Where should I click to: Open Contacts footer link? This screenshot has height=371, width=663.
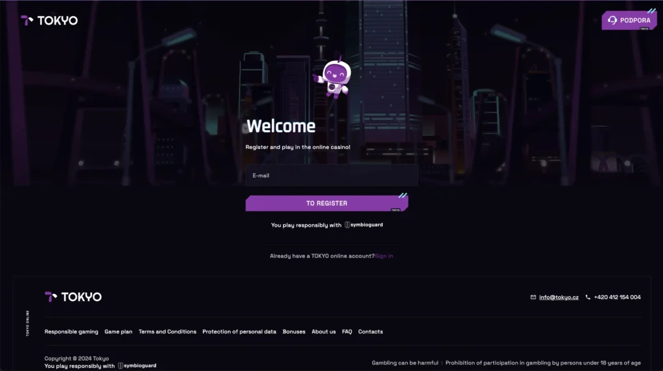coord(370,332)
